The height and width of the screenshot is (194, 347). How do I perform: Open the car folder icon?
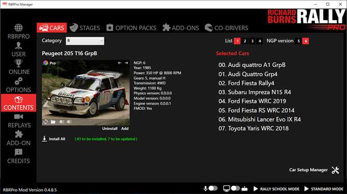point(53,122)
